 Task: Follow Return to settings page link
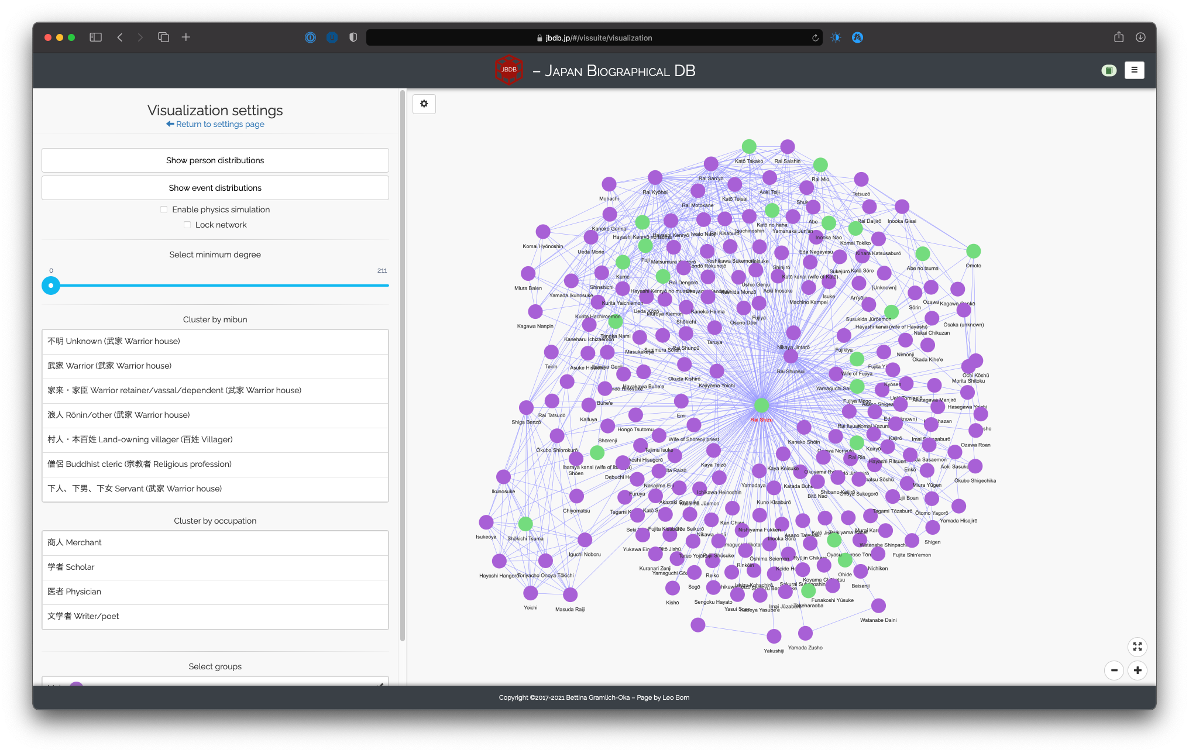coord(215,124)
